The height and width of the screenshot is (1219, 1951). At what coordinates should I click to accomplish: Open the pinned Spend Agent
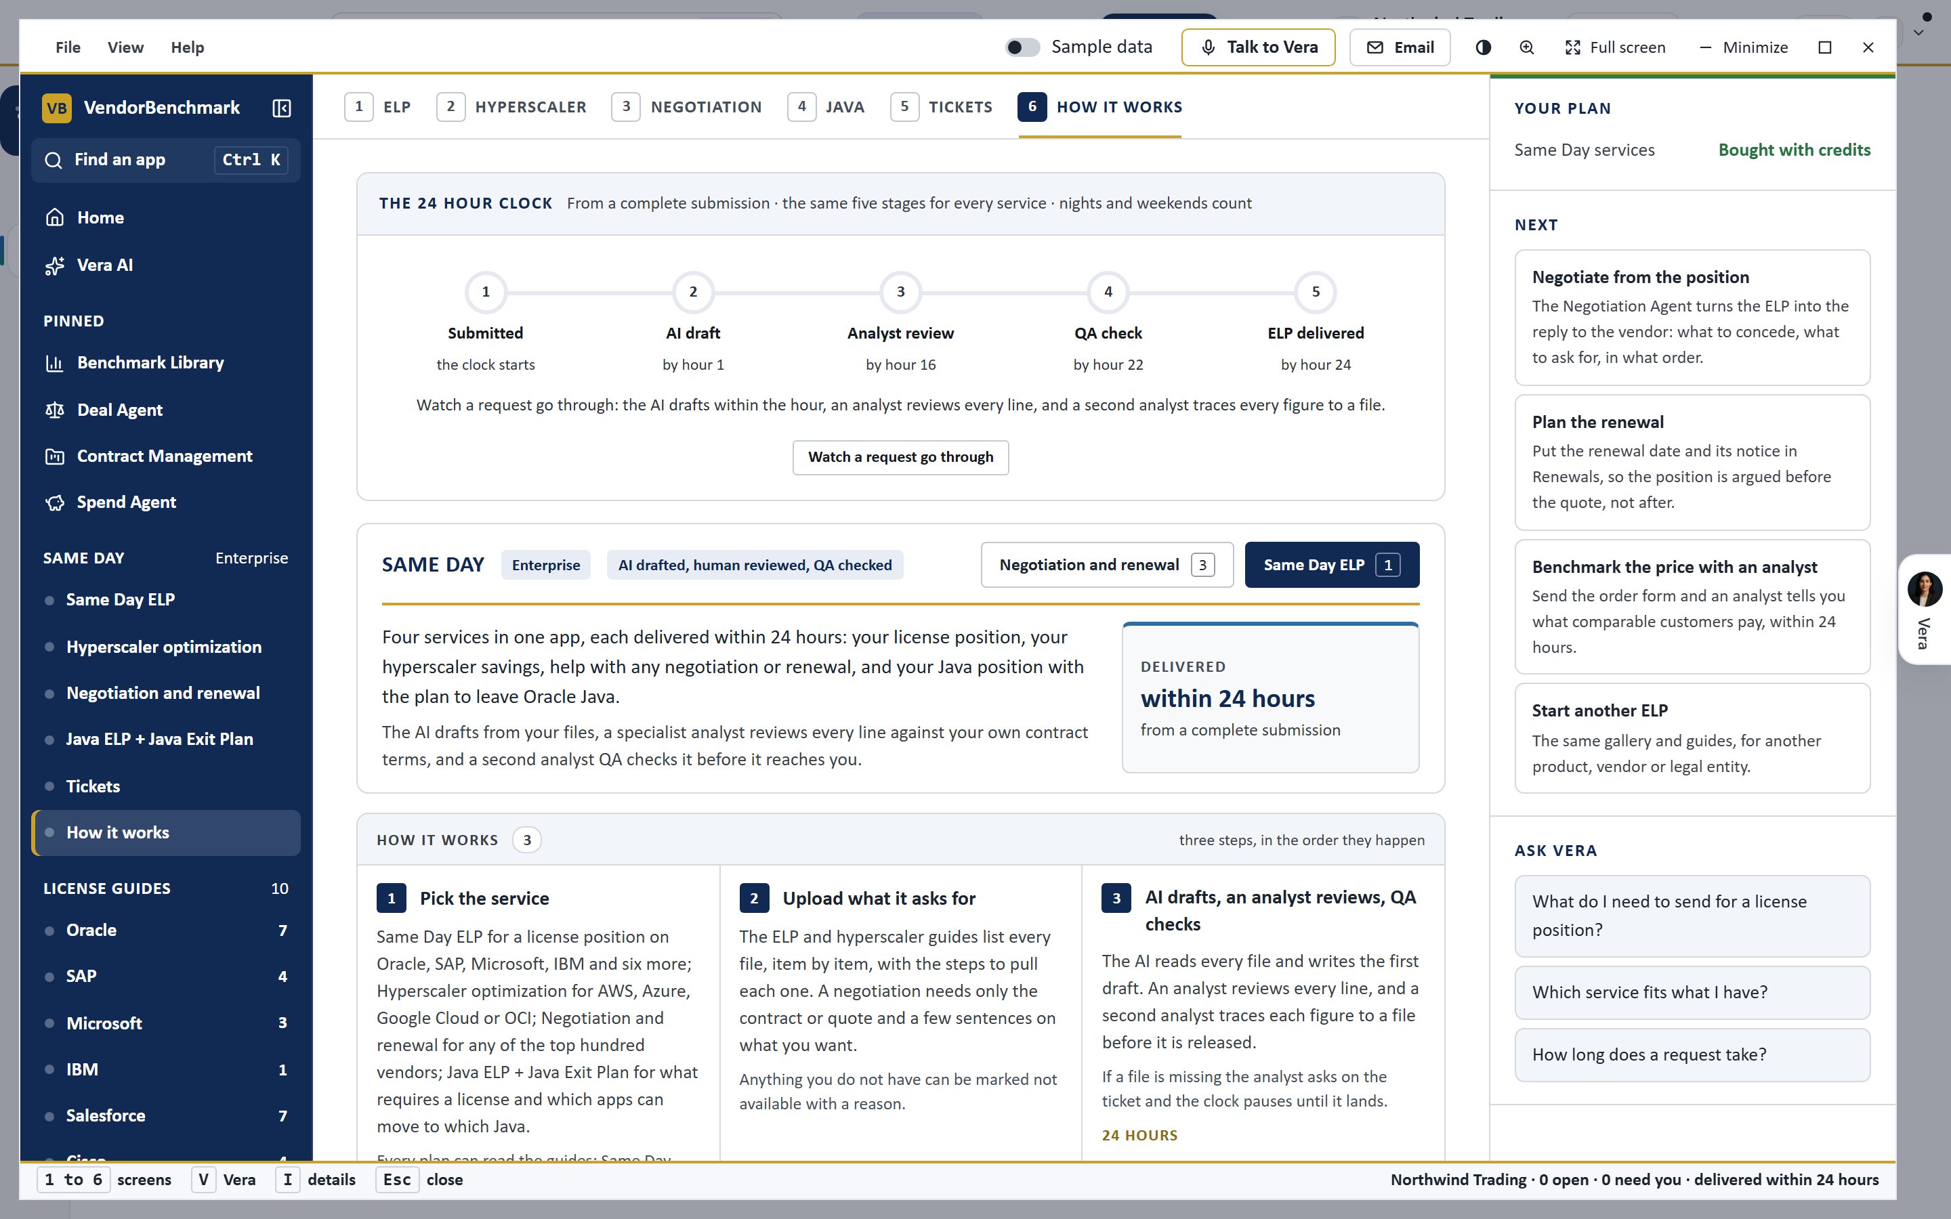pyautogui.click(x=165, y=502)
